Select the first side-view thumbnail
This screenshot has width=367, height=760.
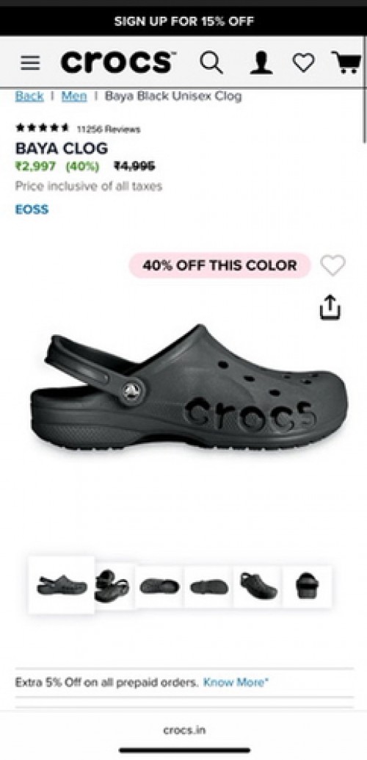(62, 585)
